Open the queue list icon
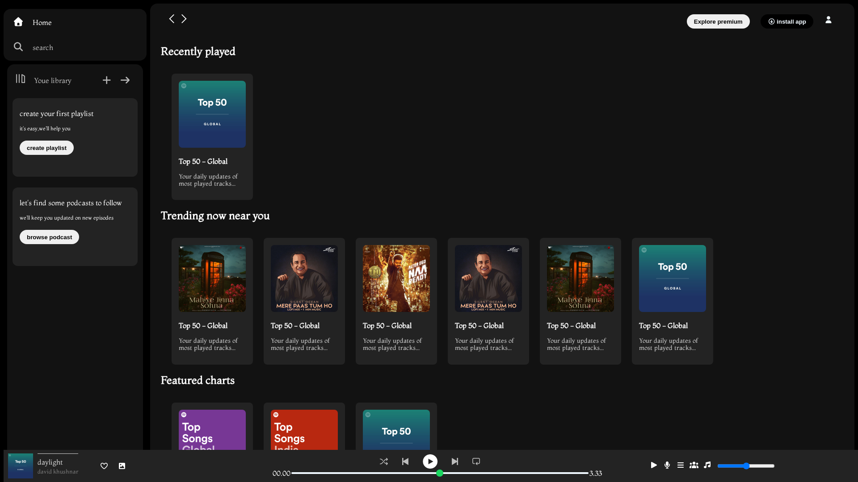 click(681, 465)
